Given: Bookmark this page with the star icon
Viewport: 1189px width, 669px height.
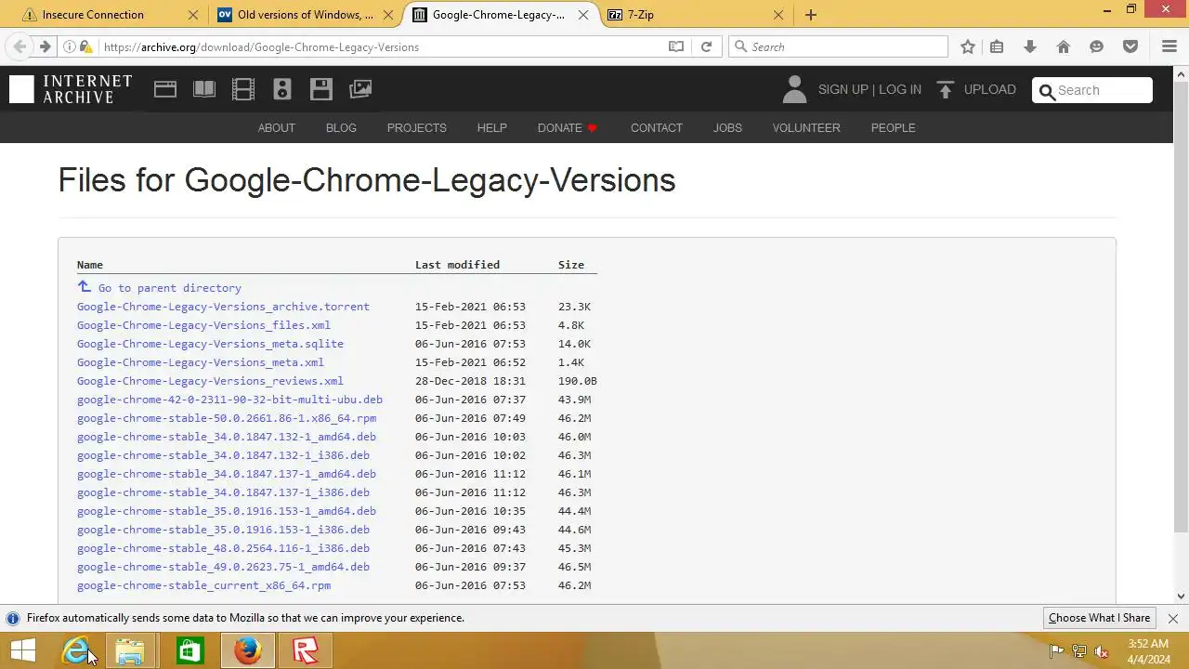Looking at the screenshot, I should (968, 46).
